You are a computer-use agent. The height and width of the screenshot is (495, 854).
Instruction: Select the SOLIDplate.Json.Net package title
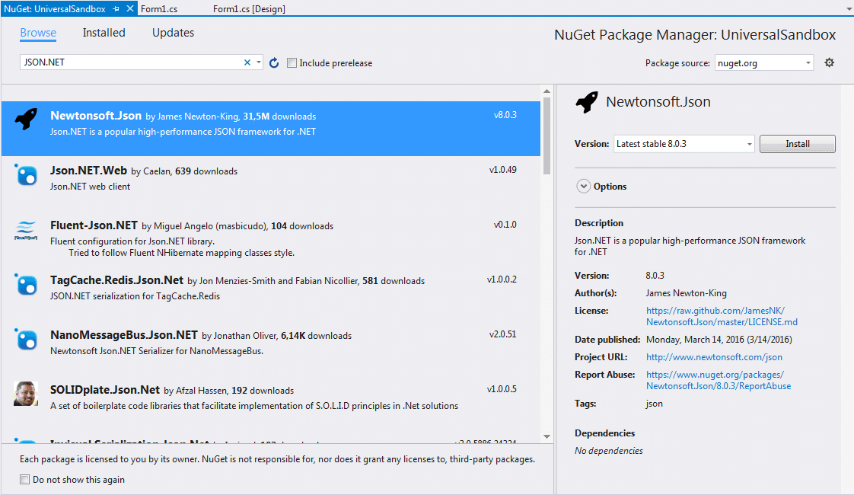point(104,390)
